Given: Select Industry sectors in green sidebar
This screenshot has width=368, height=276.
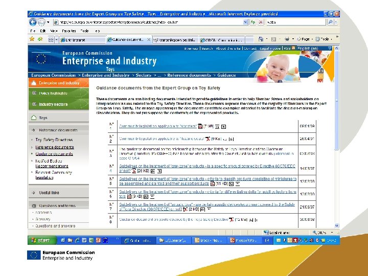Looking at the screenshot, I should point(59,104).
